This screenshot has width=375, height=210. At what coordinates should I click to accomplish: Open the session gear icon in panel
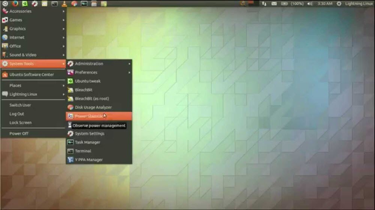pos(339,4)
